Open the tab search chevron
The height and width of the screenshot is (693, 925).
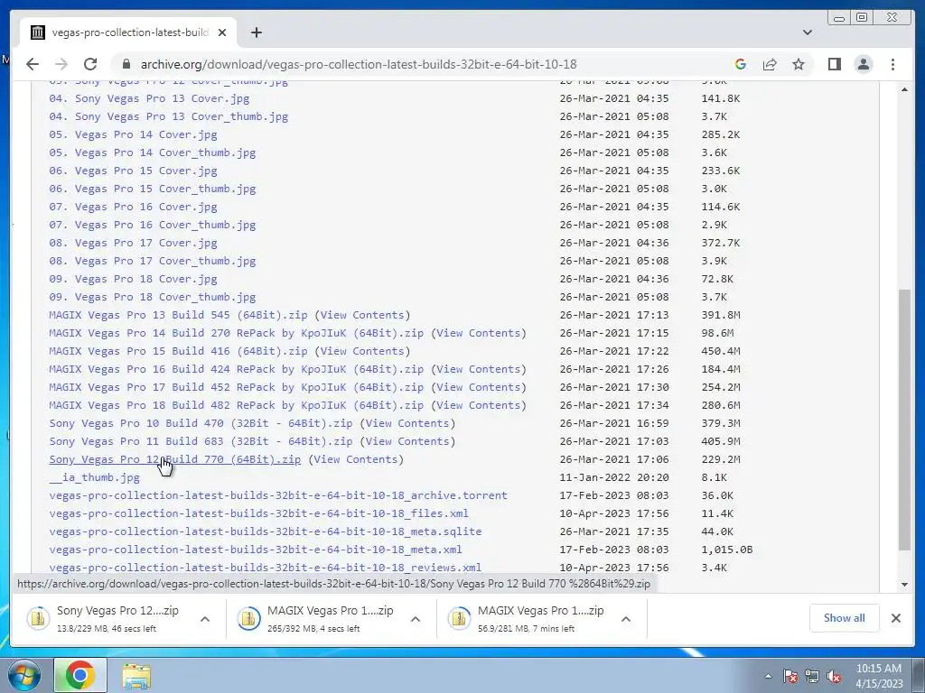[x=808, y=32]
